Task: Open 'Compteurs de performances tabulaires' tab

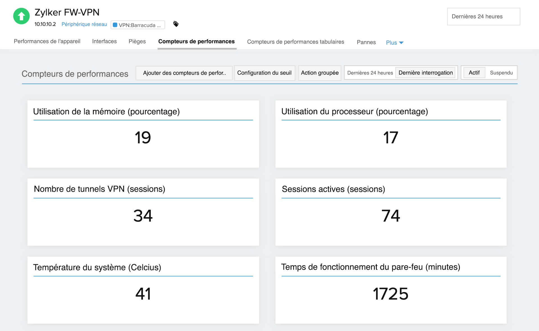Action: coord(296,42)
